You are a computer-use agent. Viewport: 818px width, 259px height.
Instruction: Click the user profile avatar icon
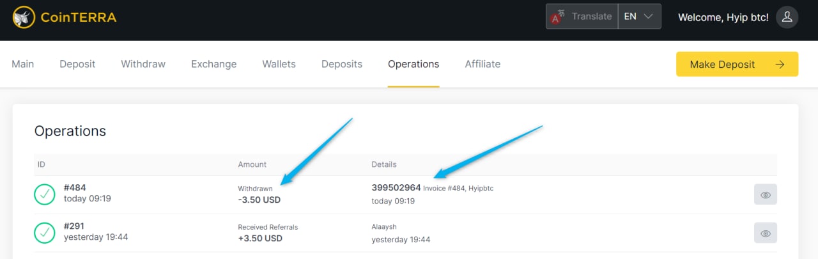coord(787,17)
